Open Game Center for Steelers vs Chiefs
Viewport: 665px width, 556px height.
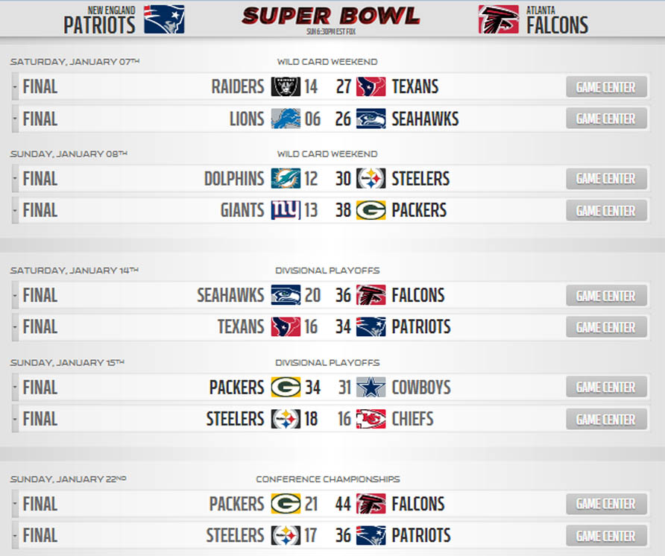605,419
